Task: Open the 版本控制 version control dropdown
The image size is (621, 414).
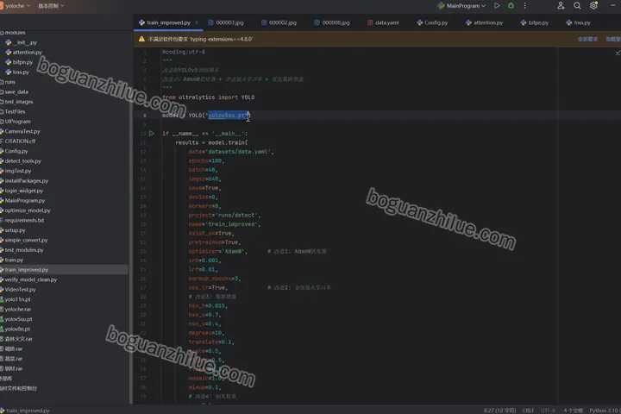Action: 51,6
